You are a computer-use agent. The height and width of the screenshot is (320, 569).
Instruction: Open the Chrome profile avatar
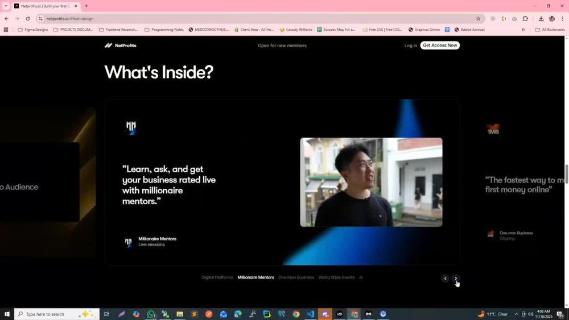pos(551,19)
